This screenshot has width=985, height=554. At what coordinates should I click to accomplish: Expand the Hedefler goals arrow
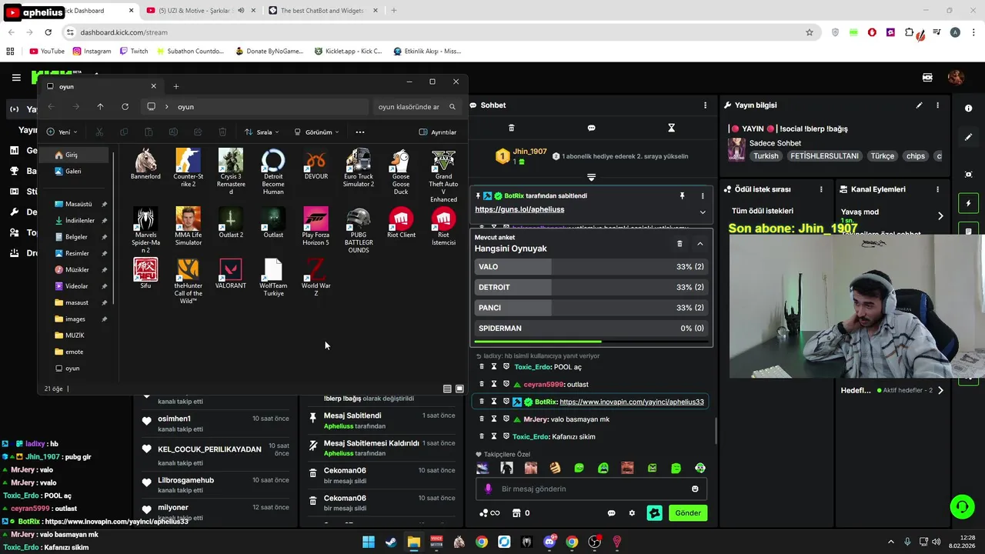coord(940,390)
